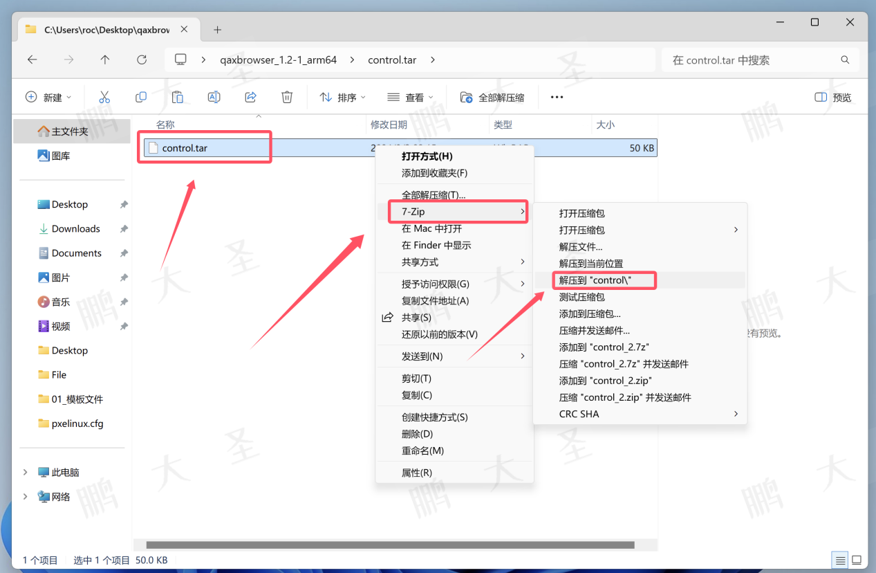The image size is (876, 573).
Task: Click the Paste clipboard icon
Action: (178, 98)
